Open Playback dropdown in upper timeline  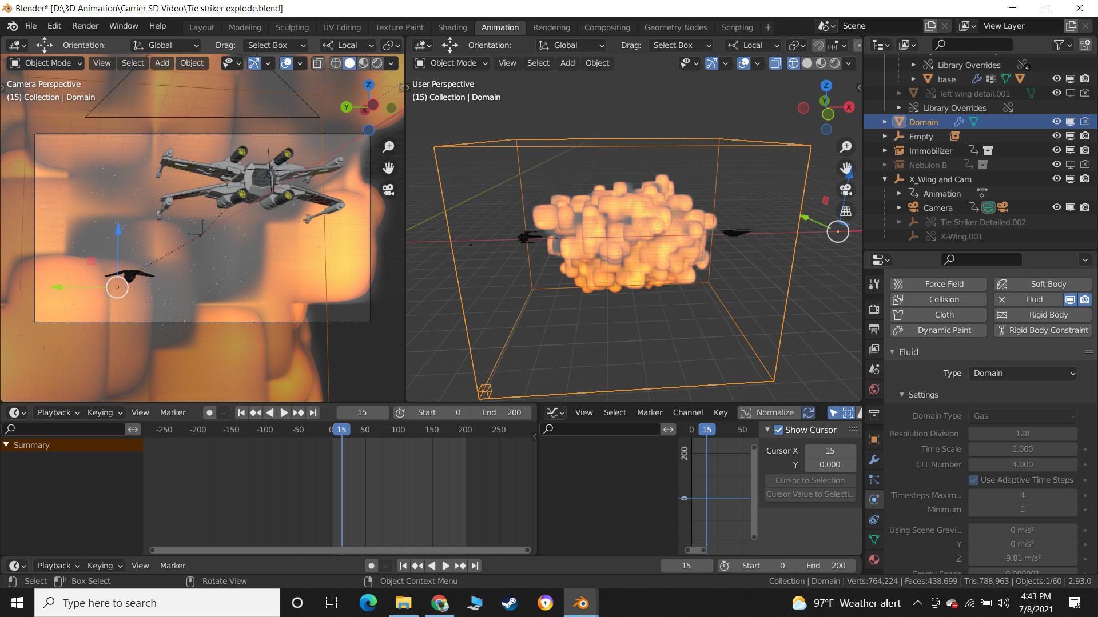click(x=58, y=412)
